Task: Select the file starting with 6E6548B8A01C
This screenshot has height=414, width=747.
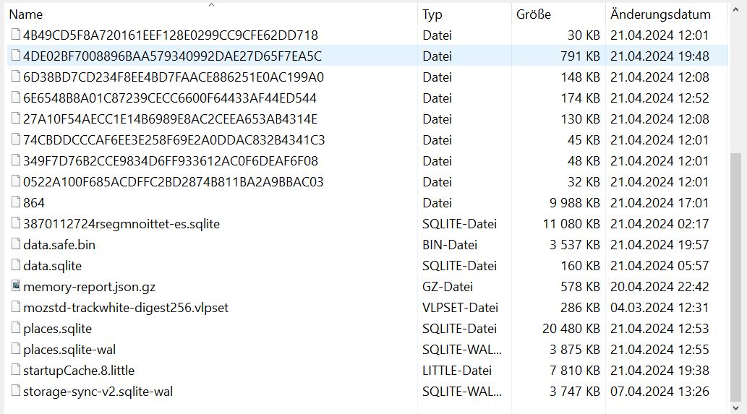Action: [169, 98]
